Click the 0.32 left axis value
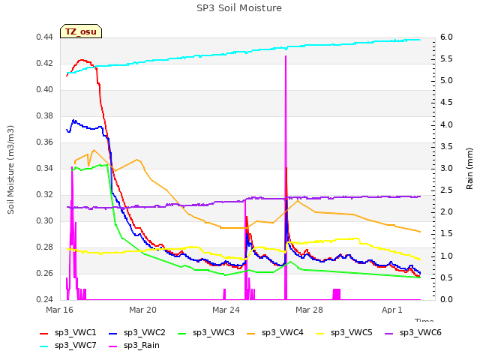 pos(45,195)
